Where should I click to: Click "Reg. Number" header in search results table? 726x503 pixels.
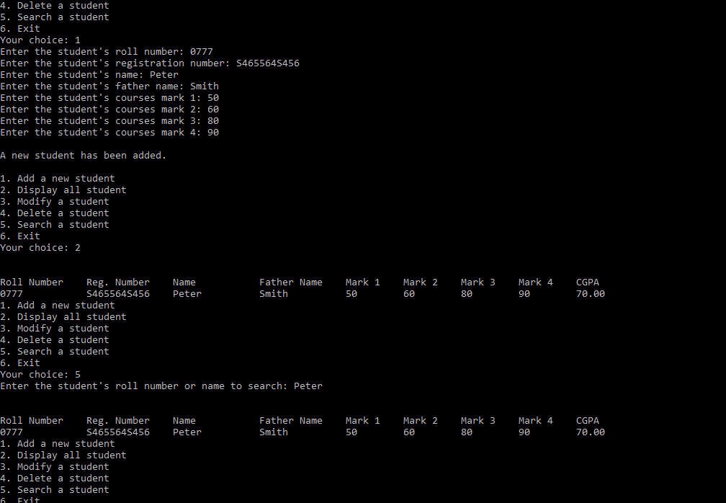(118, 421)
